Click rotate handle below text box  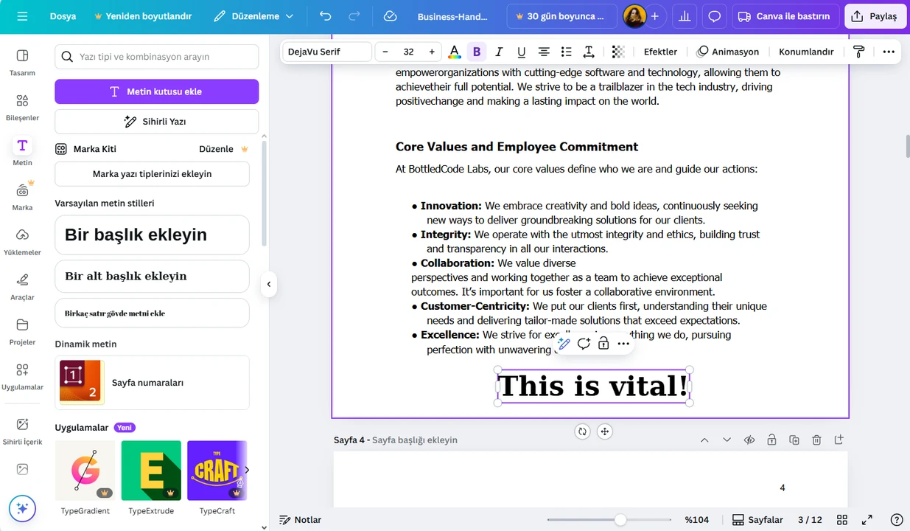(x=582, y=431)
